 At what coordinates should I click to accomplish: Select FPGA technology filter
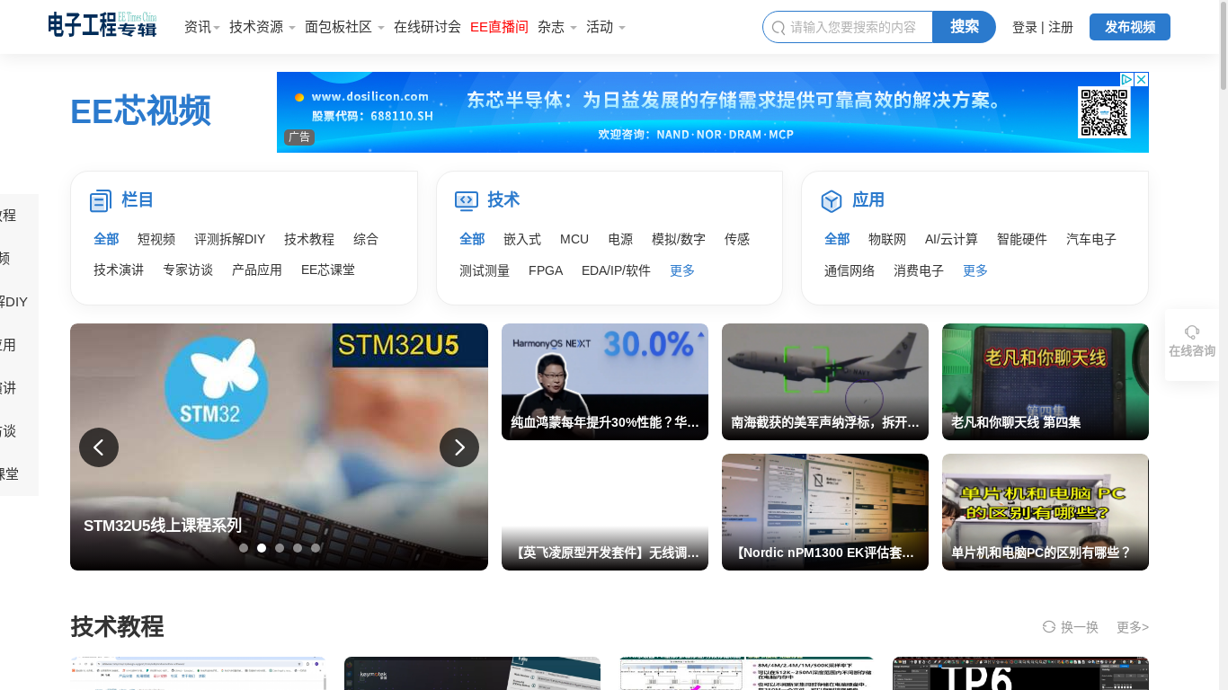coord(546,270)
